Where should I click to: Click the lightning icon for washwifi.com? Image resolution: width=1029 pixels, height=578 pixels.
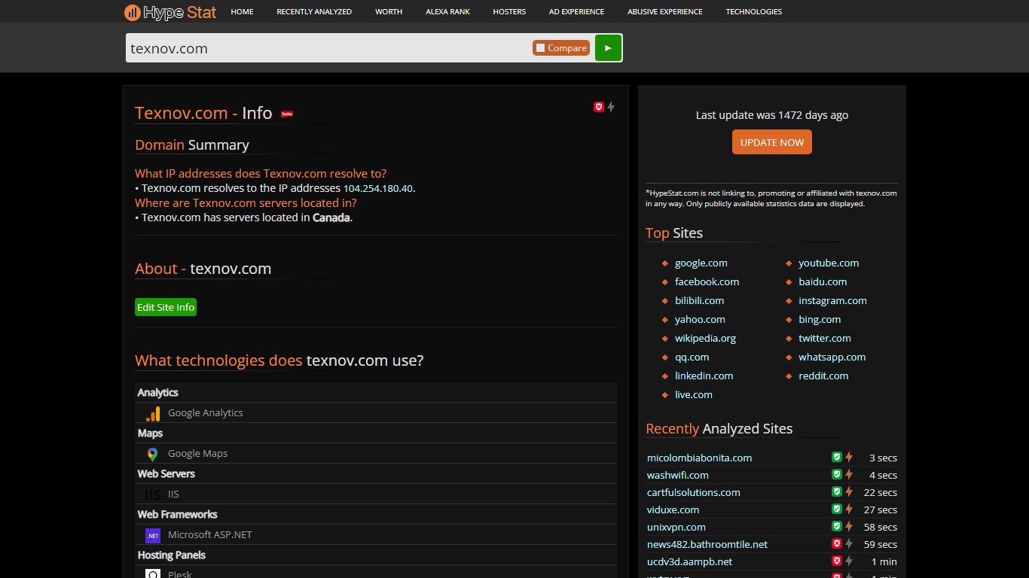[849, 474]
